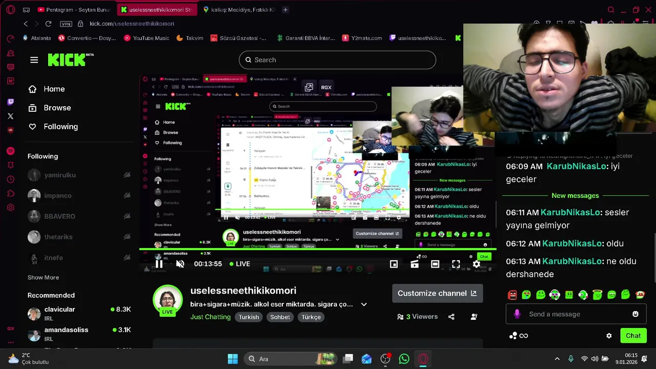Open Y2mate.com bookmark
The width and height of the screenshot is (656, 369).
362,38
